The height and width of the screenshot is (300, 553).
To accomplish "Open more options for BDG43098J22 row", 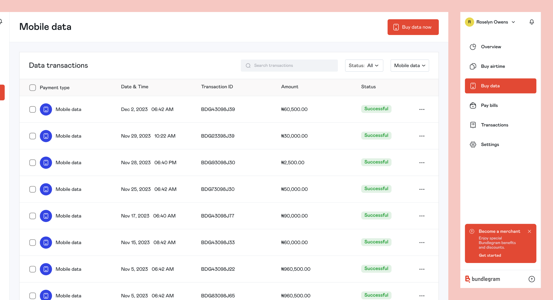I will tap(422, 269).
